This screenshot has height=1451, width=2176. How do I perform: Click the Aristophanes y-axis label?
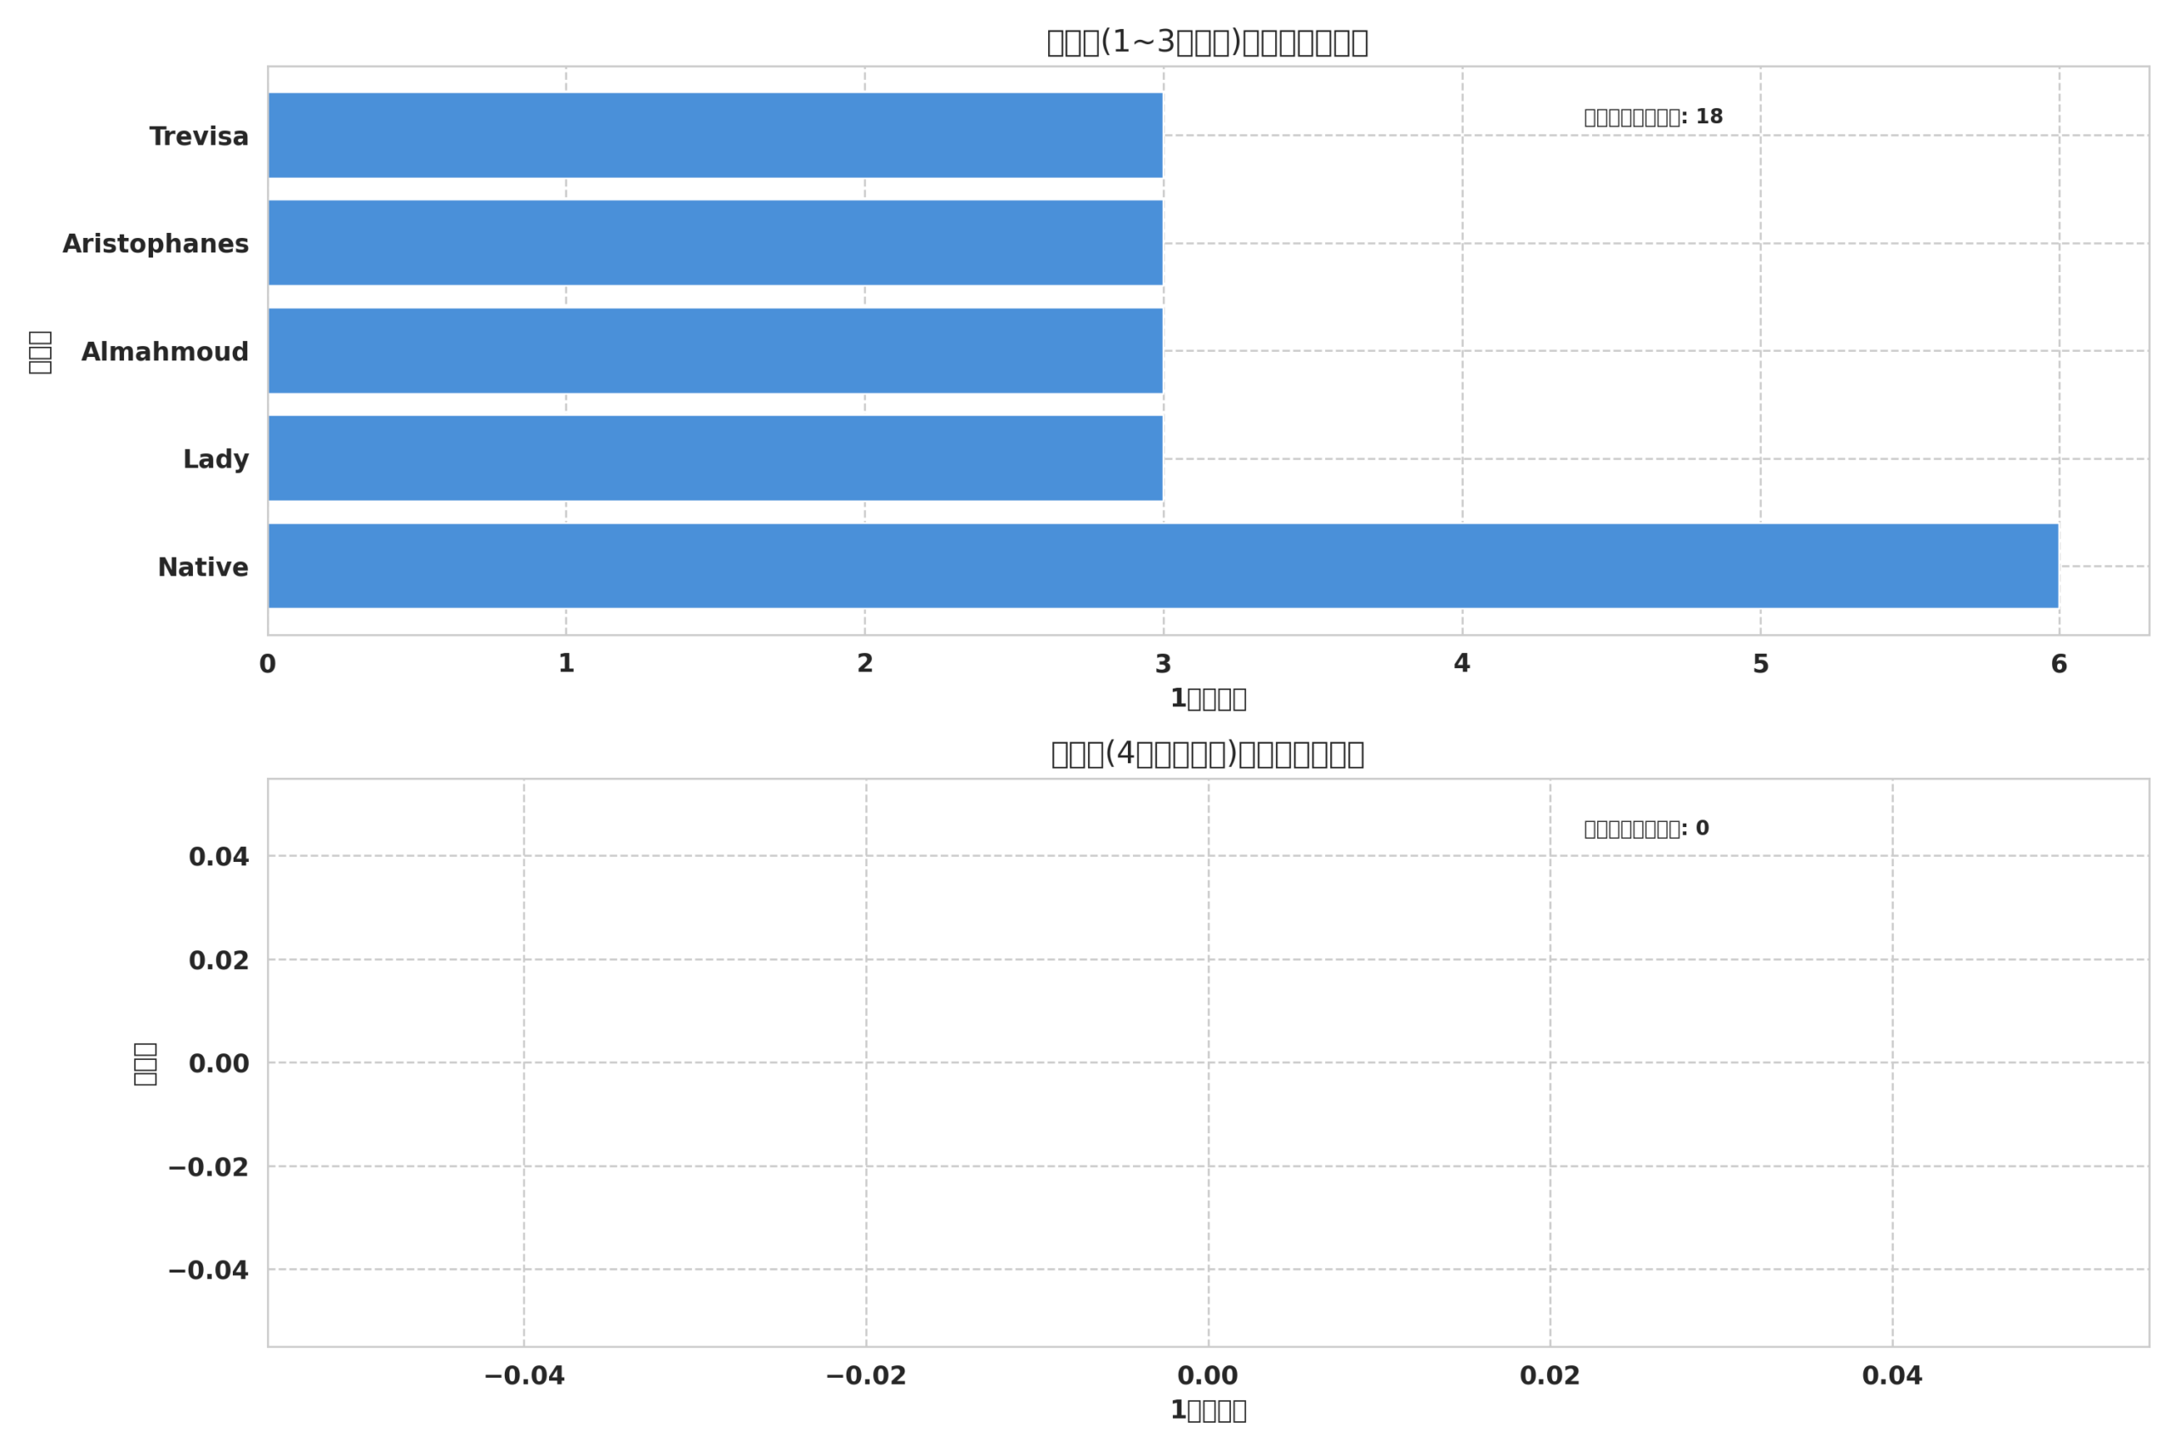click(x=156, y=244)
